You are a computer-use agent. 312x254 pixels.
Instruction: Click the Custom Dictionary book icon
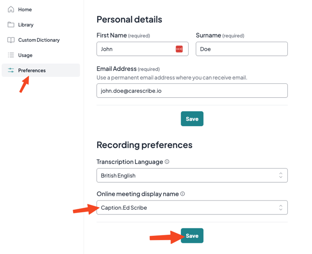pyautogui.click(x=11, y=40)
